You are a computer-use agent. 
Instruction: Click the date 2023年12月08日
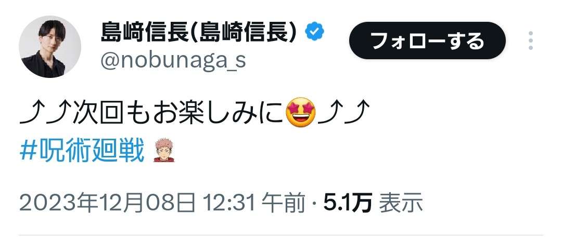point(107,203)
